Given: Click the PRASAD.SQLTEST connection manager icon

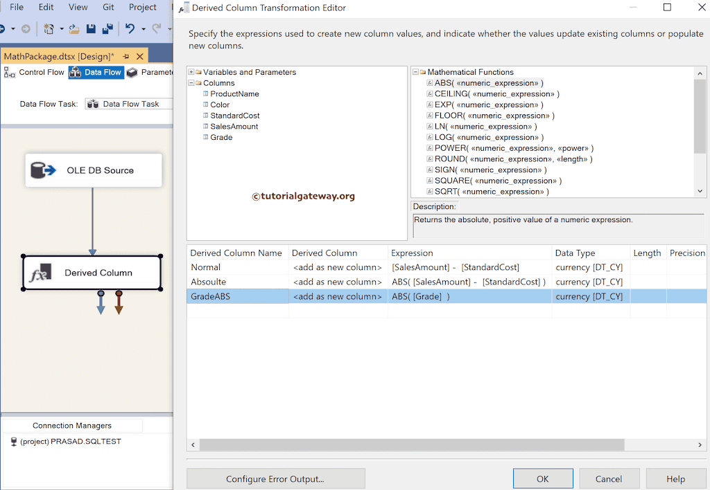Looking at the screenshot, I should coord(14,441).
